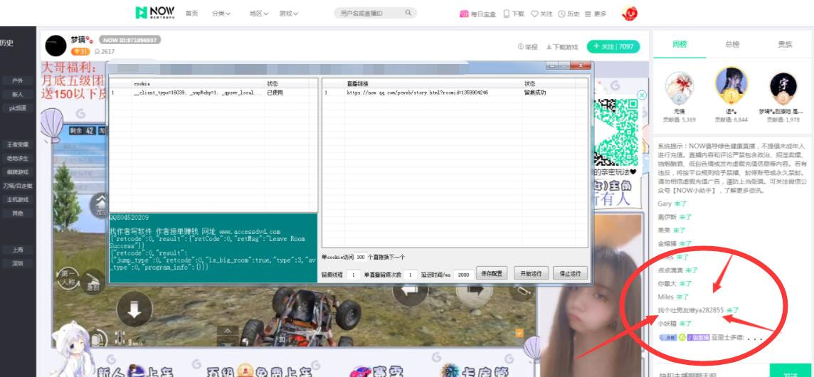814x377 pixels.
Task: Open 每日宝盒 daily treasure box
Action: 477,14
